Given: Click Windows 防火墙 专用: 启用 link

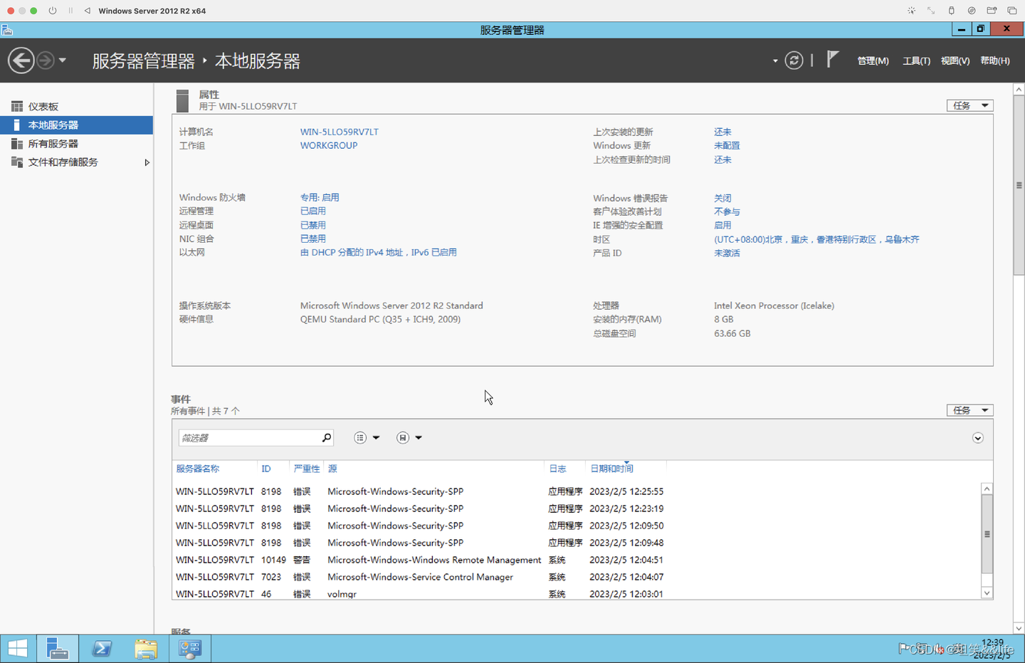Looking at the screenshot, I should (x=320, y=197).
